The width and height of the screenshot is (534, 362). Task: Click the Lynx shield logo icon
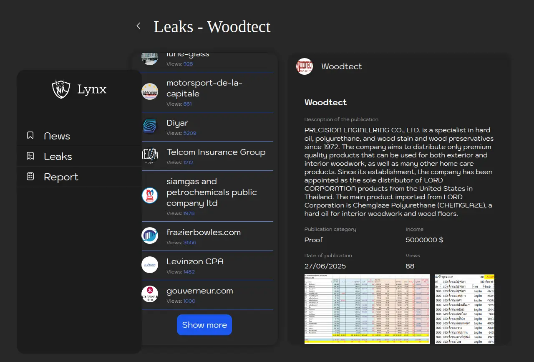(x=61, y=89)
